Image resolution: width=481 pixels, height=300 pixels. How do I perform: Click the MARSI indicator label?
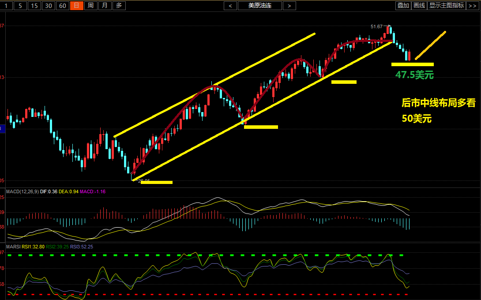point(13,247)
